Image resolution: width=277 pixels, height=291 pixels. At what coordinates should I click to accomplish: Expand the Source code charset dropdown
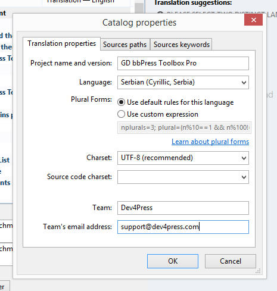(183, 177)
